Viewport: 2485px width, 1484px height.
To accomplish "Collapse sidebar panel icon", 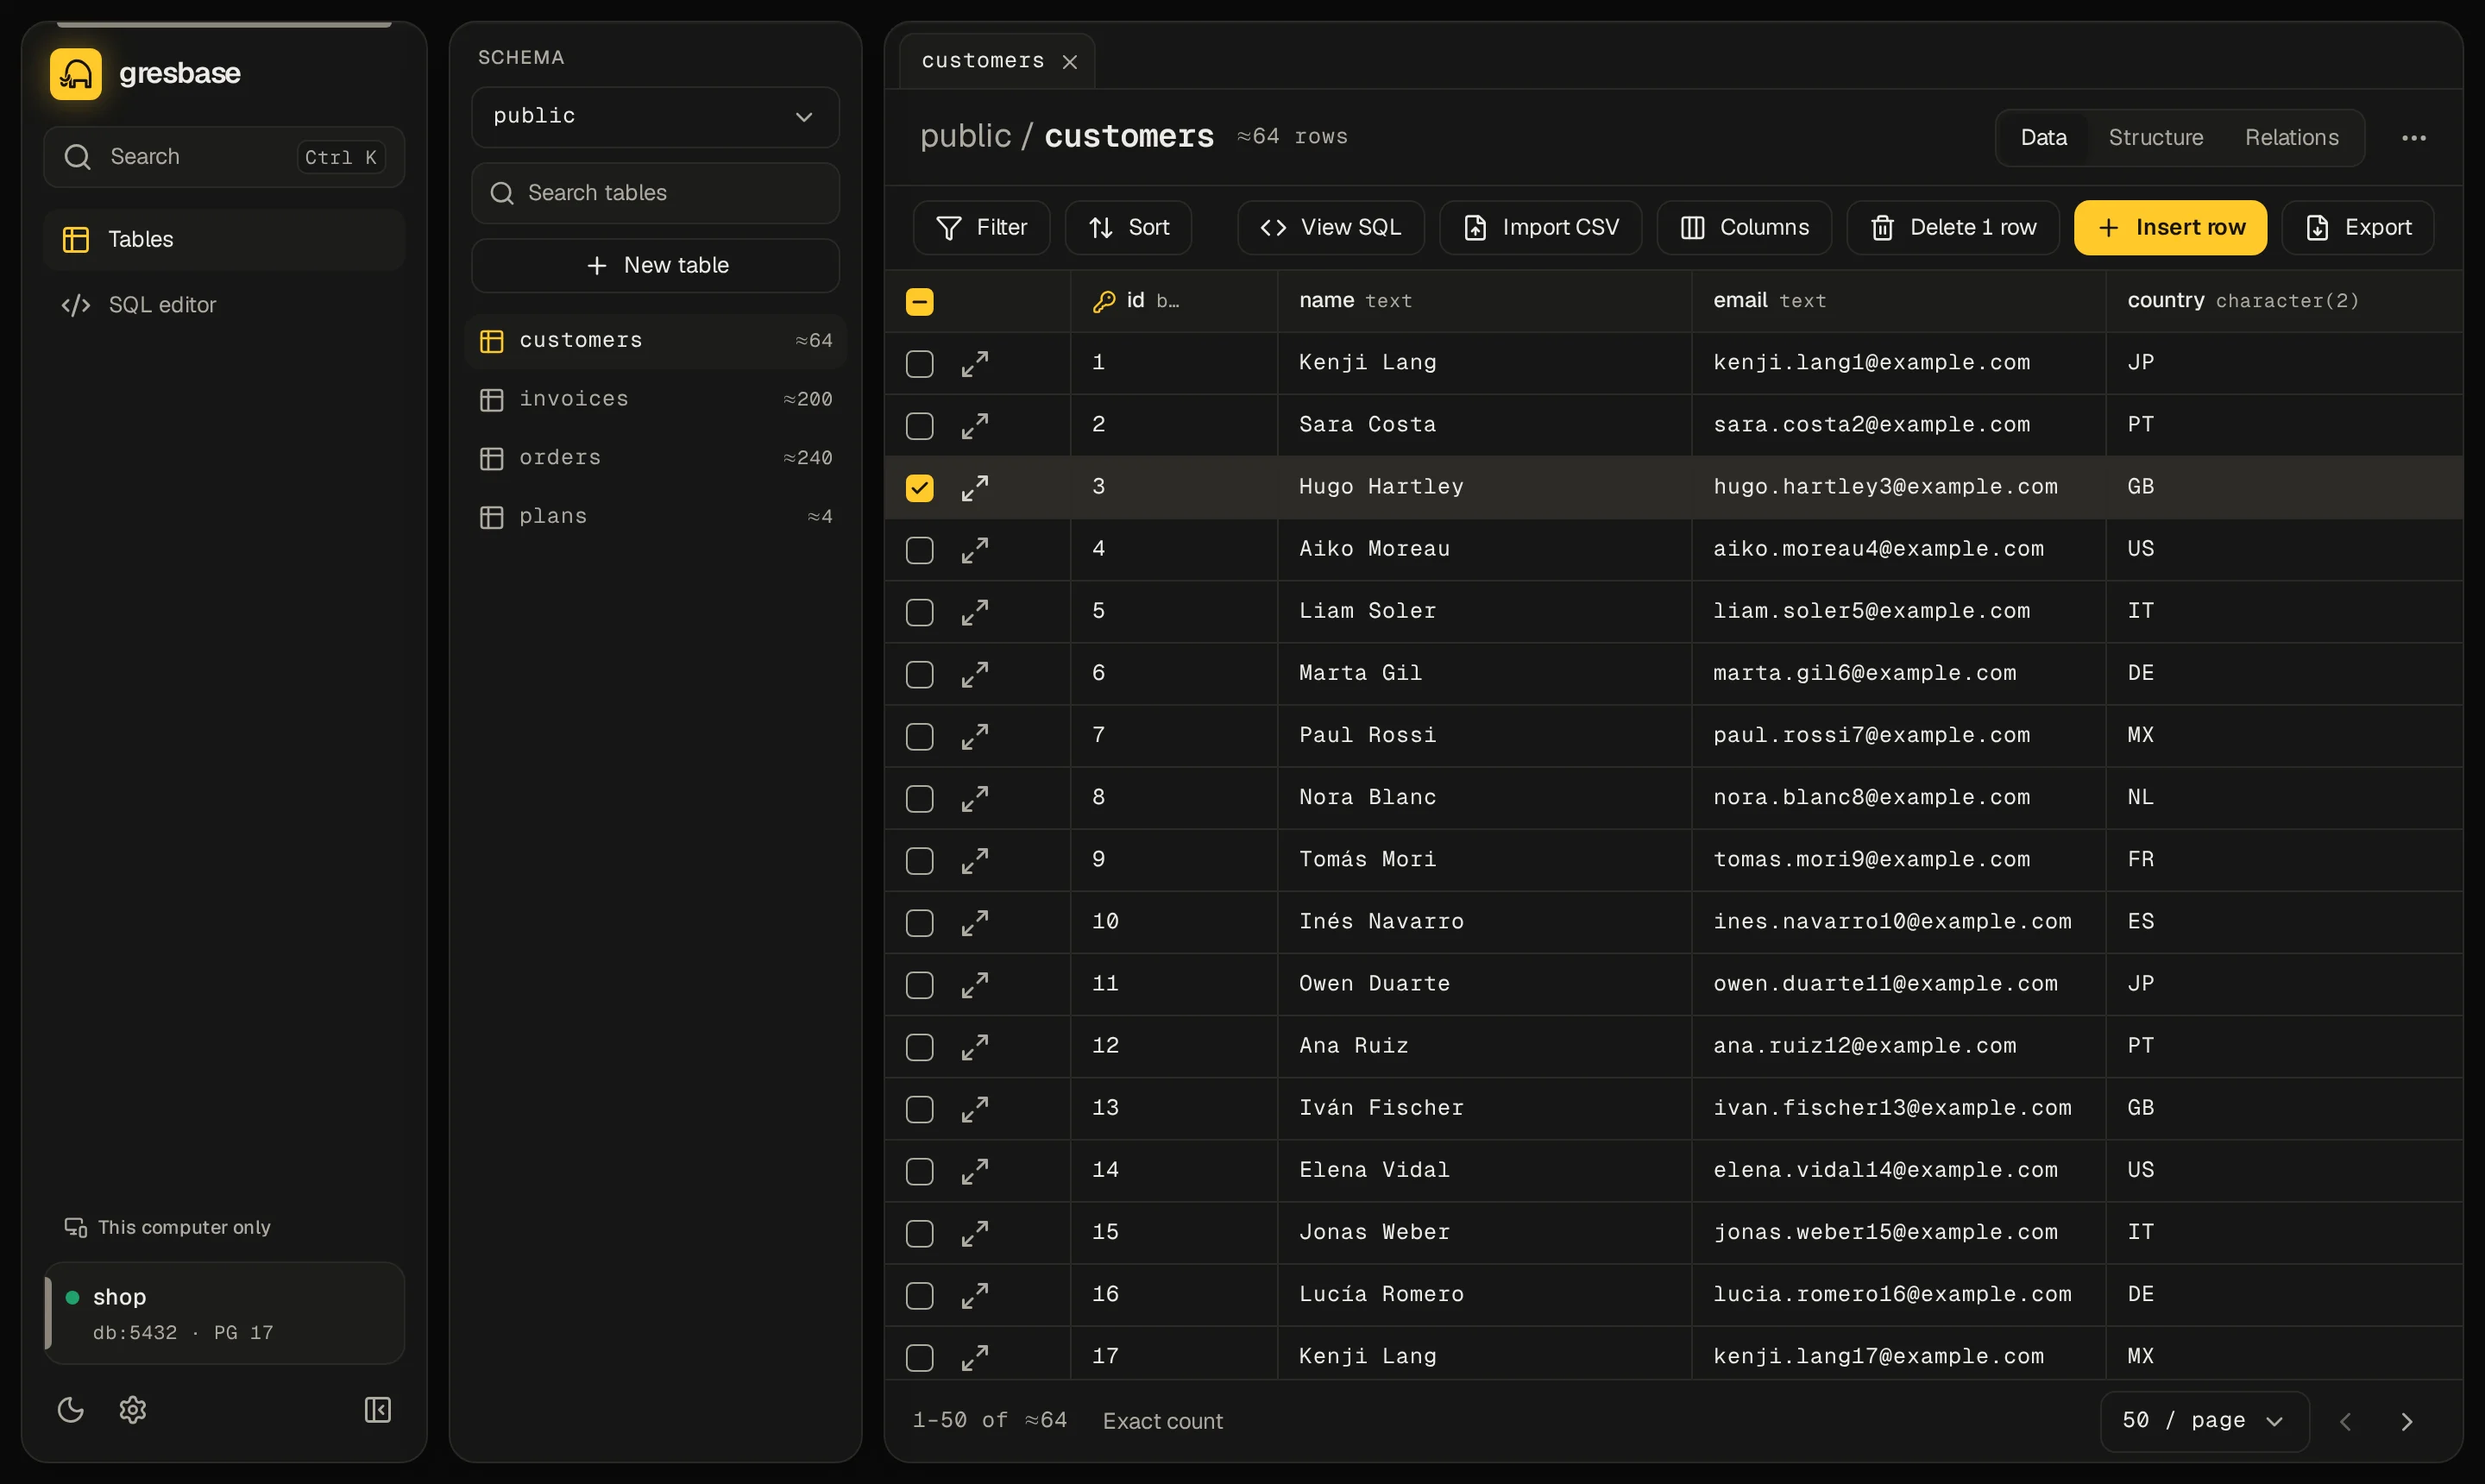I will (377, 1409).
